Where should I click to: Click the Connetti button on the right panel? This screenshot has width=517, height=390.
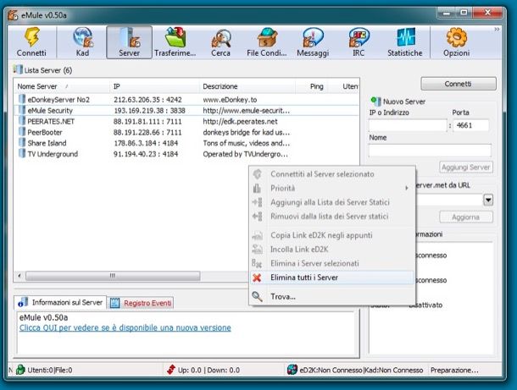tap(459, 84)
